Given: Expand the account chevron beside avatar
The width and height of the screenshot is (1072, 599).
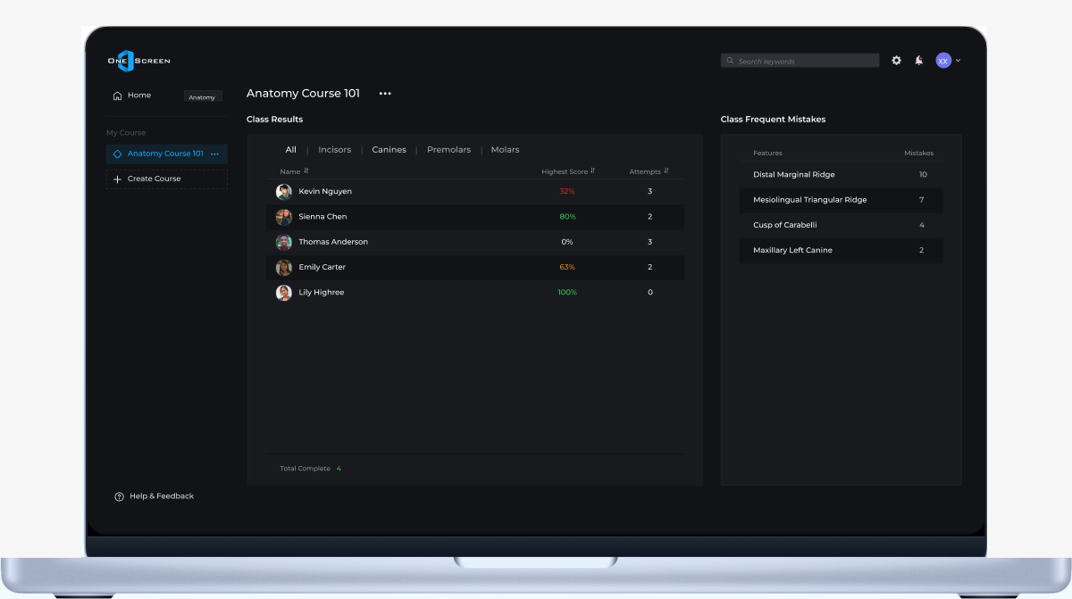Looking at the screenshot, I should tap(959, 61).
